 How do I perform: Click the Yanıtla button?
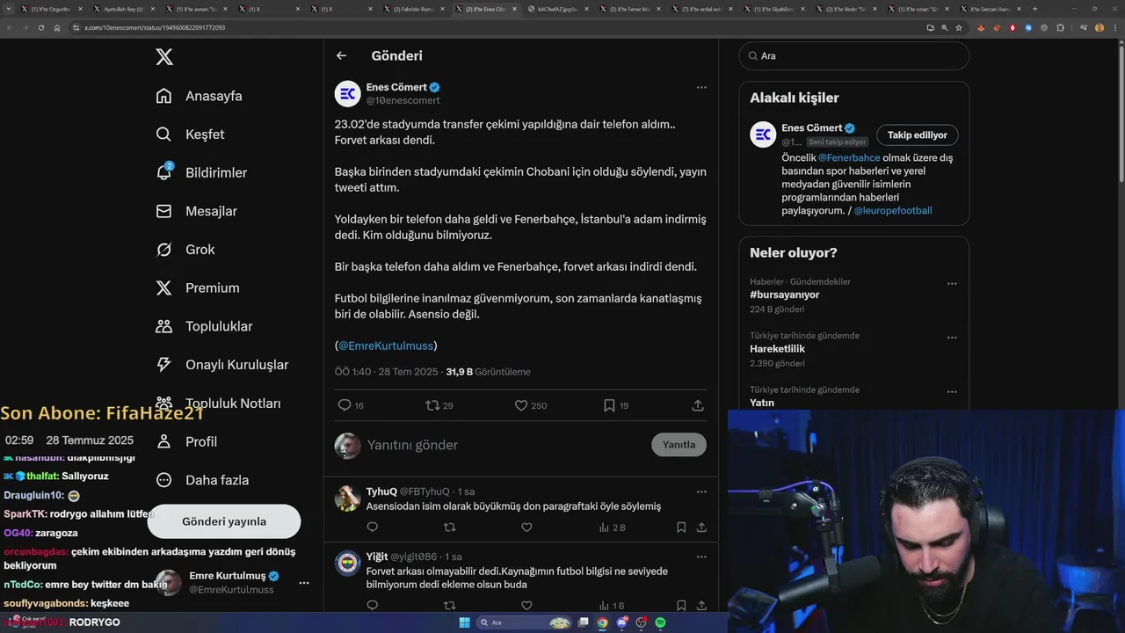(x=679, y=445)
